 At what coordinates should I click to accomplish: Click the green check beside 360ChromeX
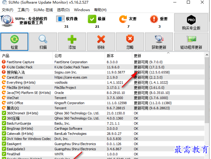coord(4,113)
